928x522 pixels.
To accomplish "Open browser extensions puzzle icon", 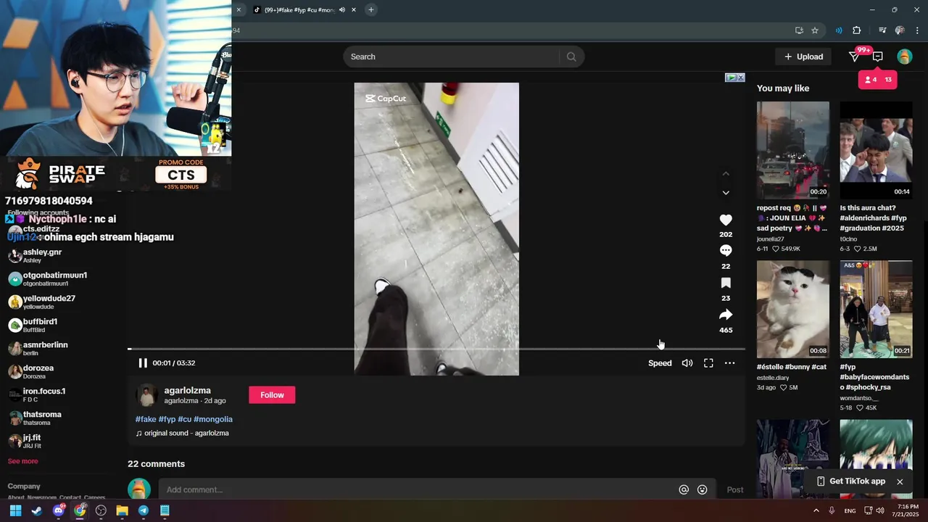I will click(857, 30).
